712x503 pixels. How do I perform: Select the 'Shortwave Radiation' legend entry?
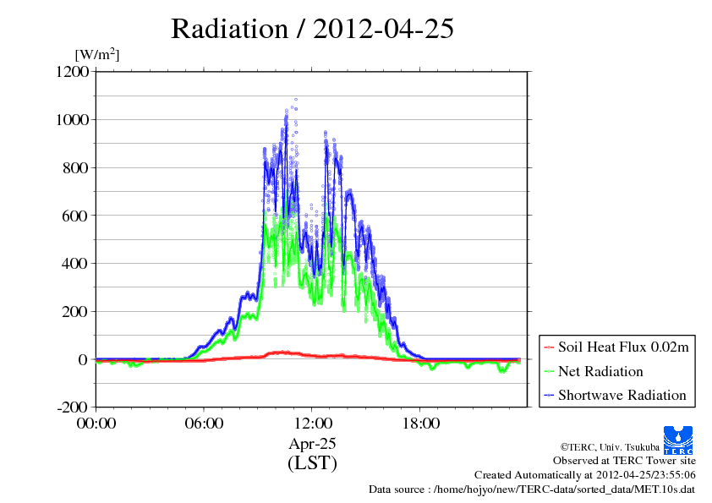point(615,395)
